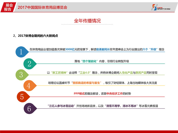Click the phrase 引领行业转型升级
Viewport: 178px width, 133px height.
pyautogui.click(x=118, y=61)
